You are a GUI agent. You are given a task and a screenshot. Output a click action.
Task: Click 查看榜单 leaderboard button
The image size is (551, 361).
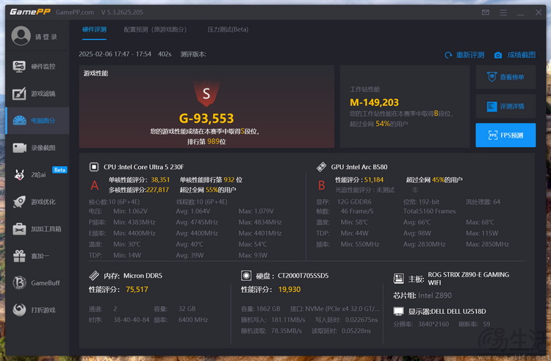[505, 77]
